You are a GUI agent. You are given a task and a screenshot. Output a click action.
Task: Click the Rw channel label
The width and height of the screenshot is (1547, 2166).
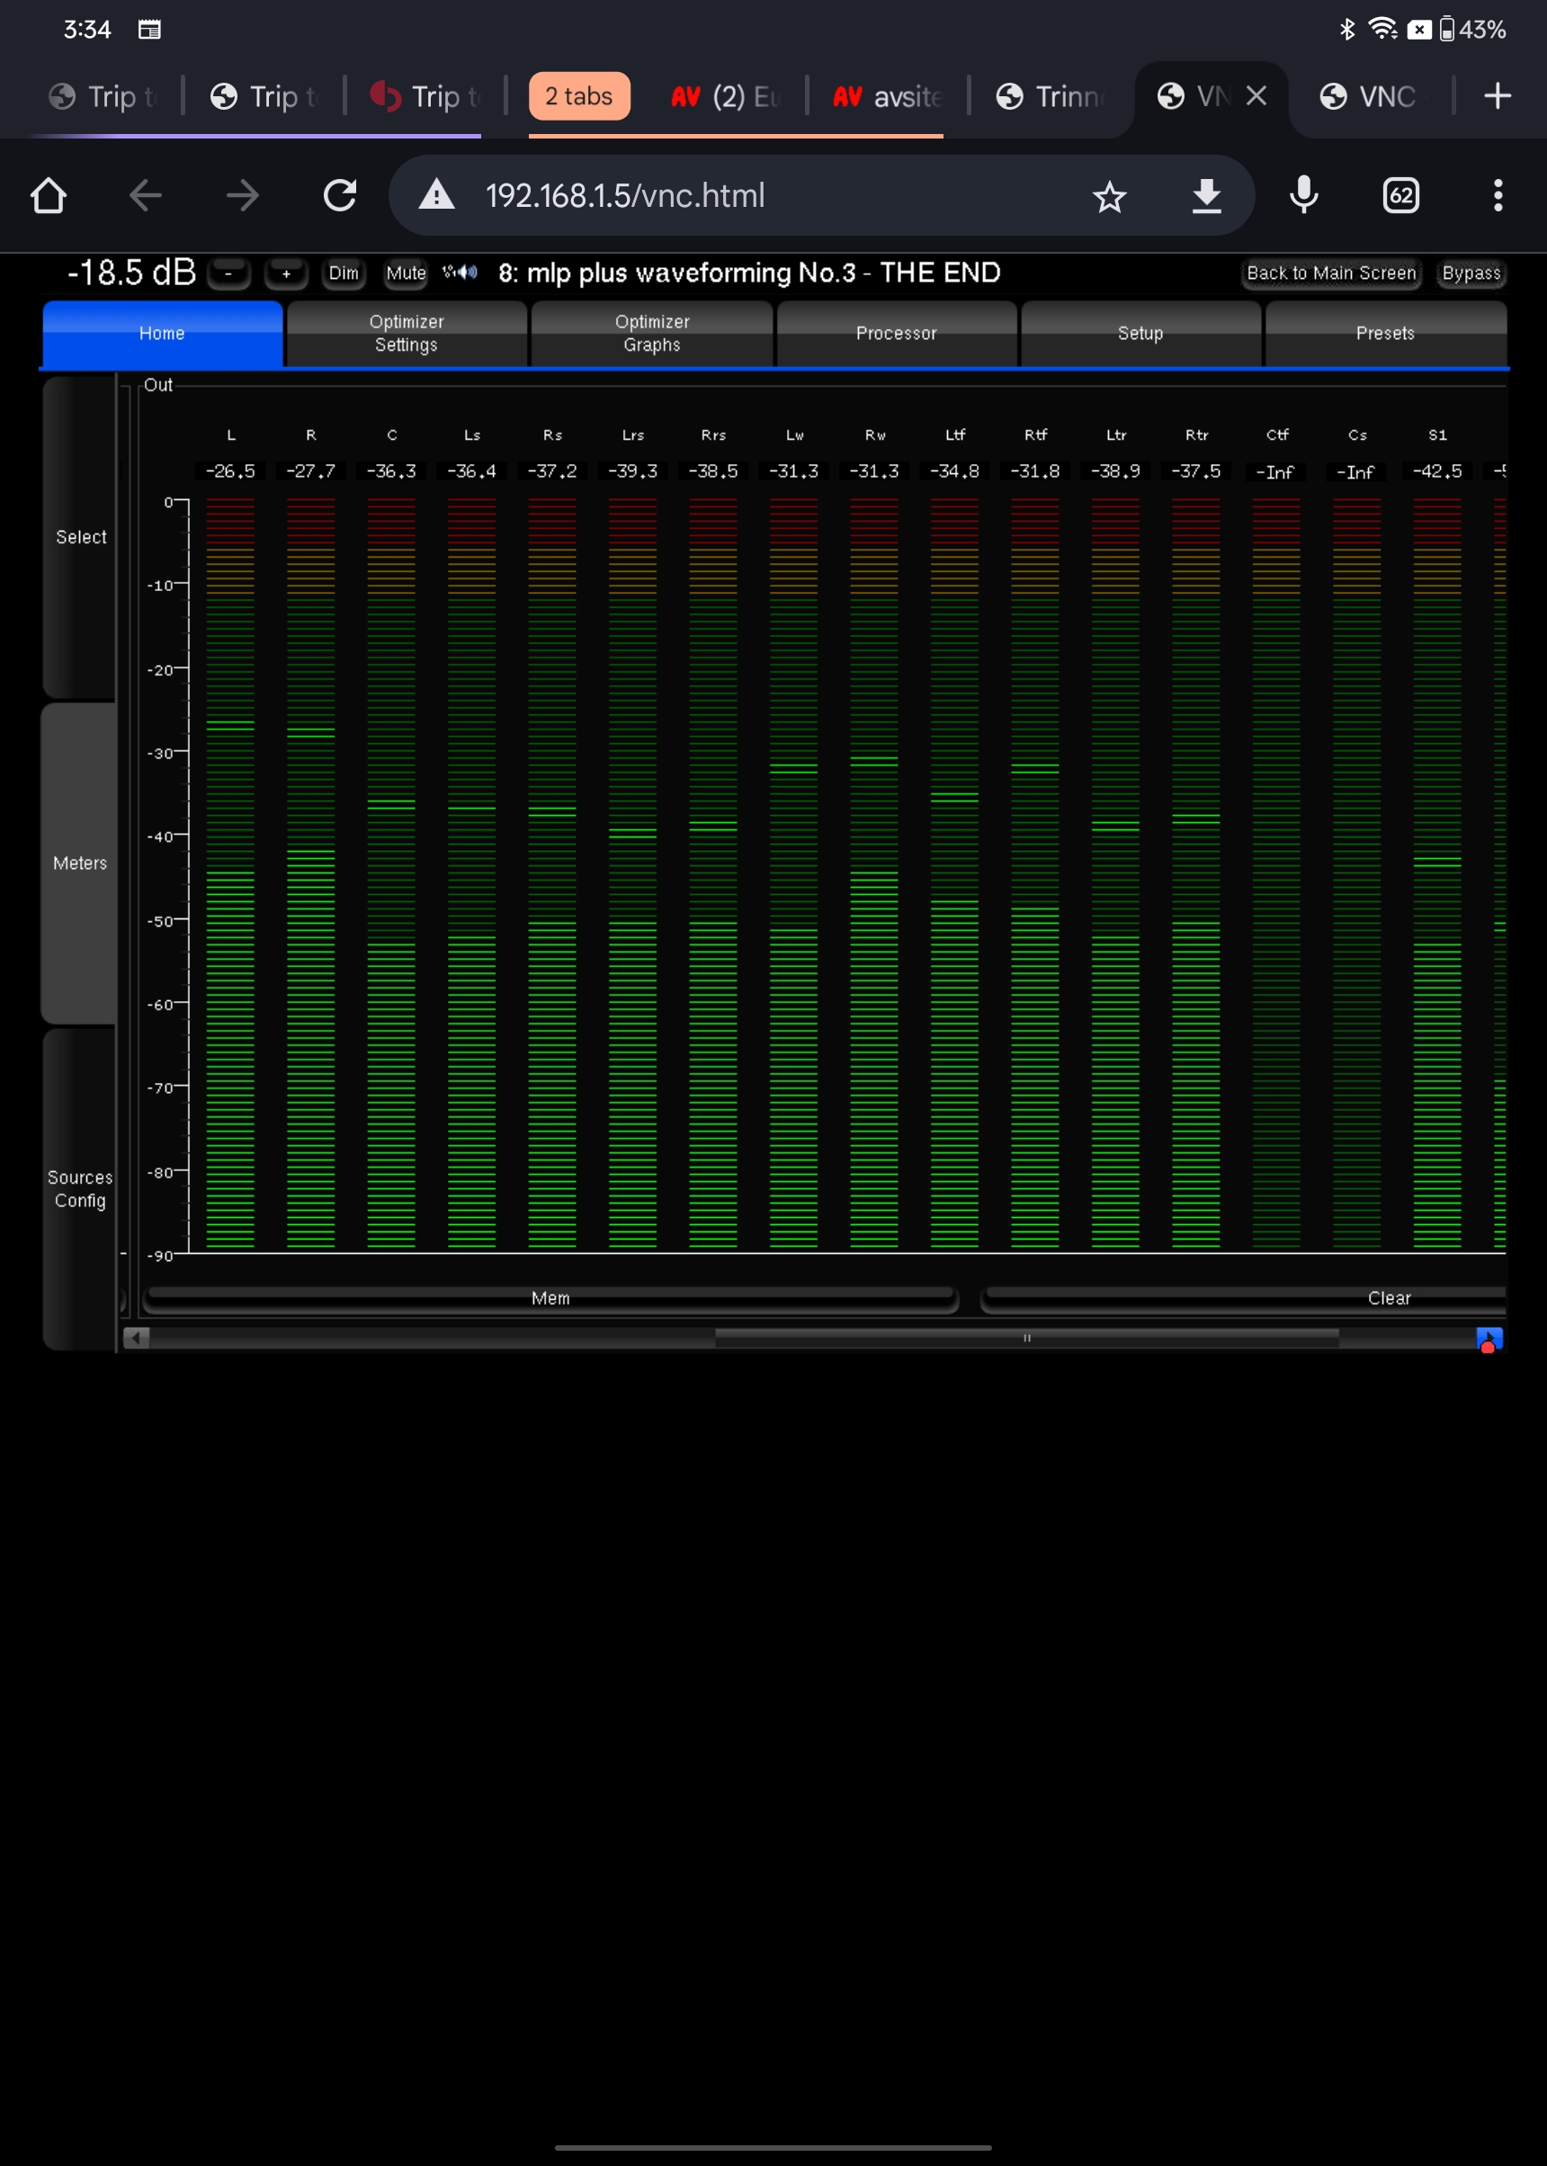(874, 434)
